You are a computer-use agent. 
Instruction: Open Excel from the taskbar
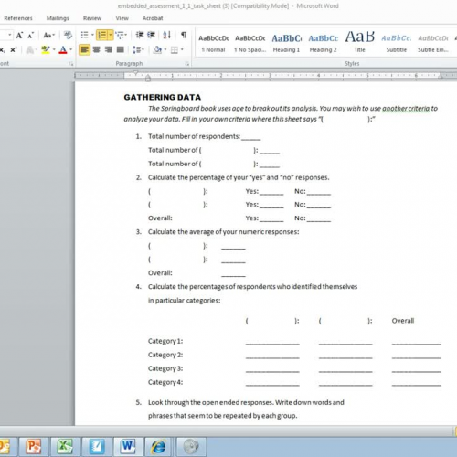point(66,447)
